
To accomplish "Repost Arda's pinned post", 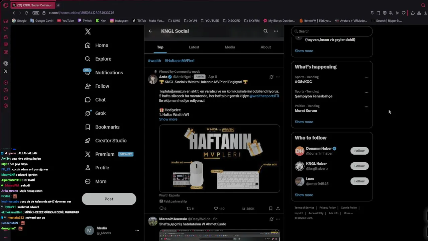I will (190, 209).
